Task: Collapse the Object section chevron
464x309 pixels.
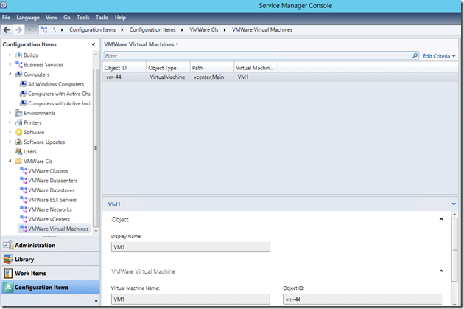Action: pyautogui.click(x=441, y=219)
